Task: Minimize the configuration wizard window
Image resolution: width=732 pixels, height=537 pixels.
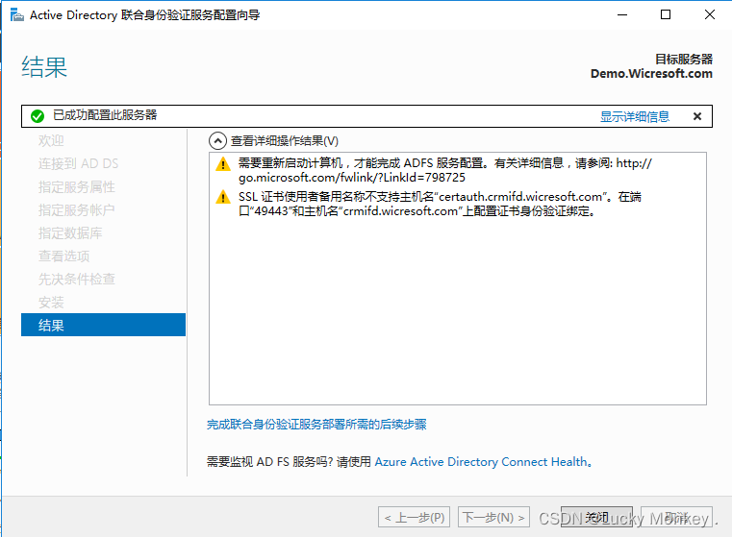Action: (622, 15)
